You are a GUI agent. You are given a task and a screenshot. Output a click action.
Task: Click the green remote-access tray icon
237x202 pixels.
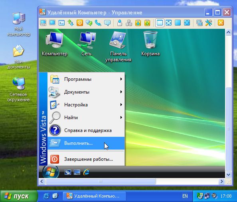pos(199,196)
